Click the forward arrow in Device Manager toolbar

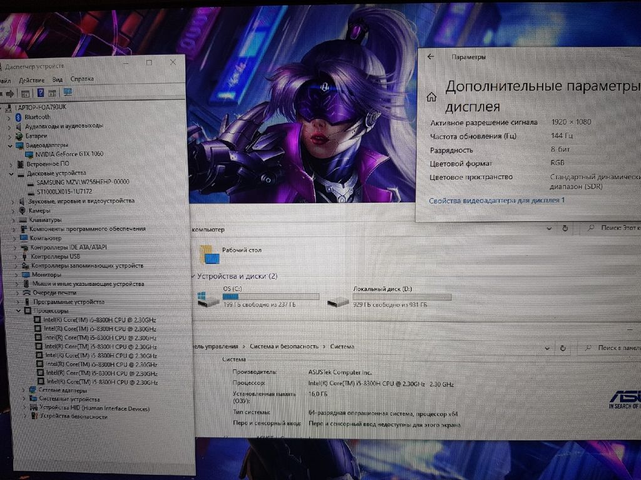(x=11, y=93)
